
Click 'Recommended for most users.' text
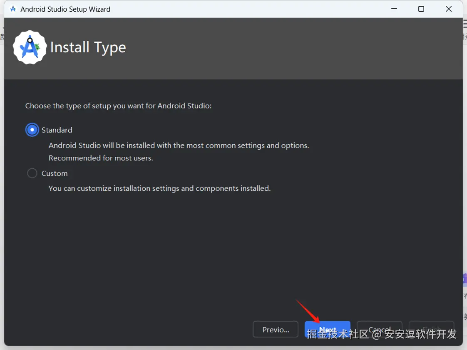pos(101,158)
